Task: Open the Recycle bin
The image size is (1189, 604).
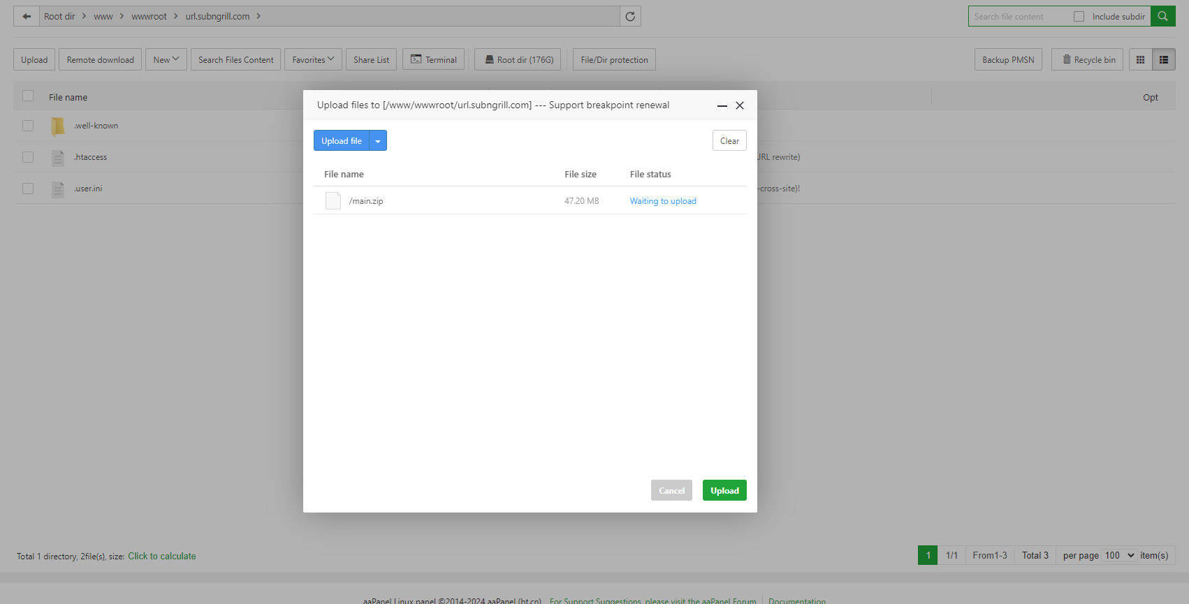Action: pyautogui.click(x=1088, y=60)
